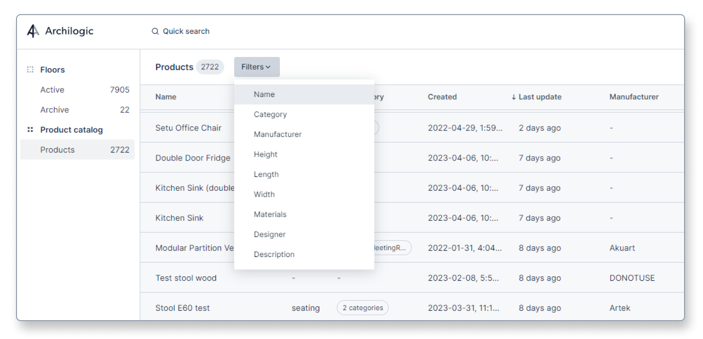This screenshot has height=339, width=703.
Task: Pick Materials filter option
Action: coord(304,214)
